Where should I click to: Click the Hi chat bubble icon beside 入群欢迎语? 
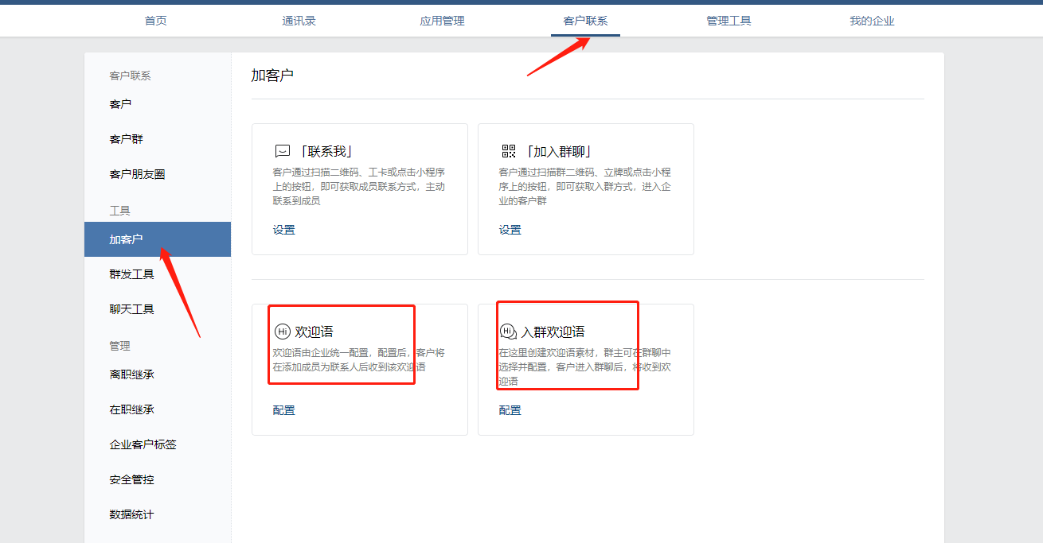click(x=508, y=332)
